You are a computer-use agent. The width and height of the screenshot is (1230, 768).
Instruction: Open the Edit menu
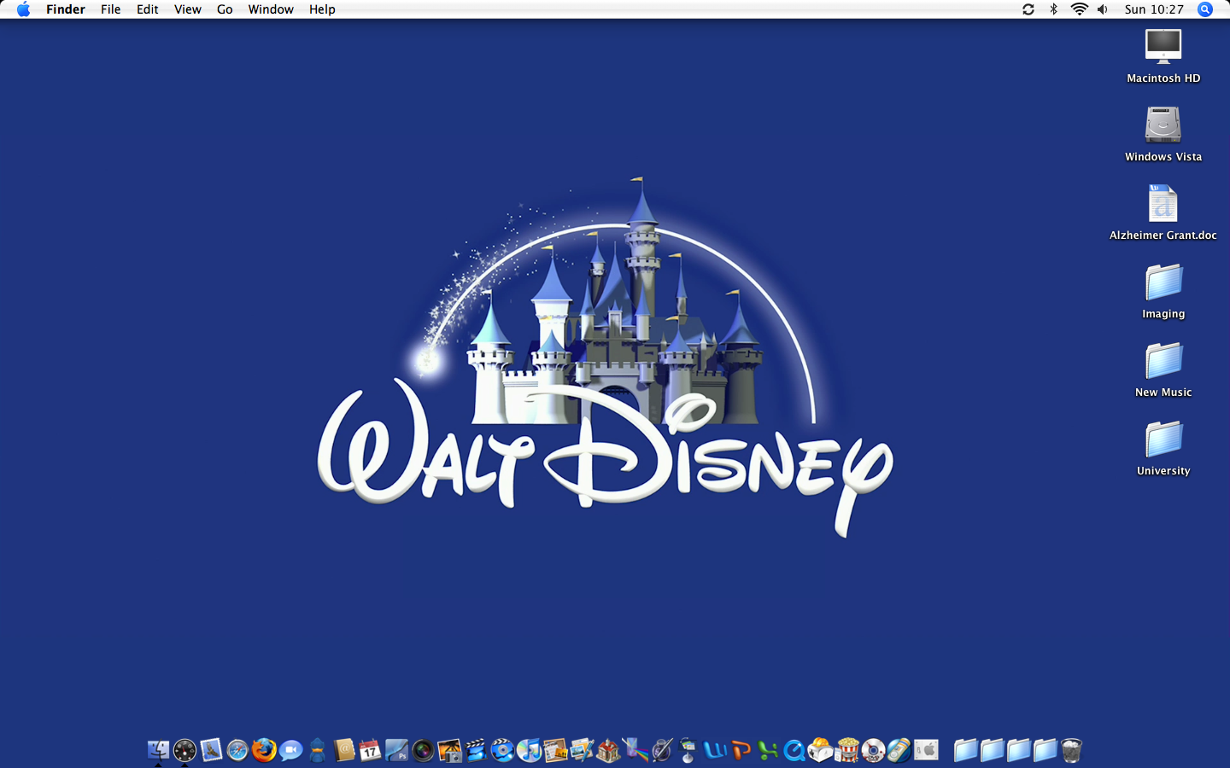coord(148,9)
